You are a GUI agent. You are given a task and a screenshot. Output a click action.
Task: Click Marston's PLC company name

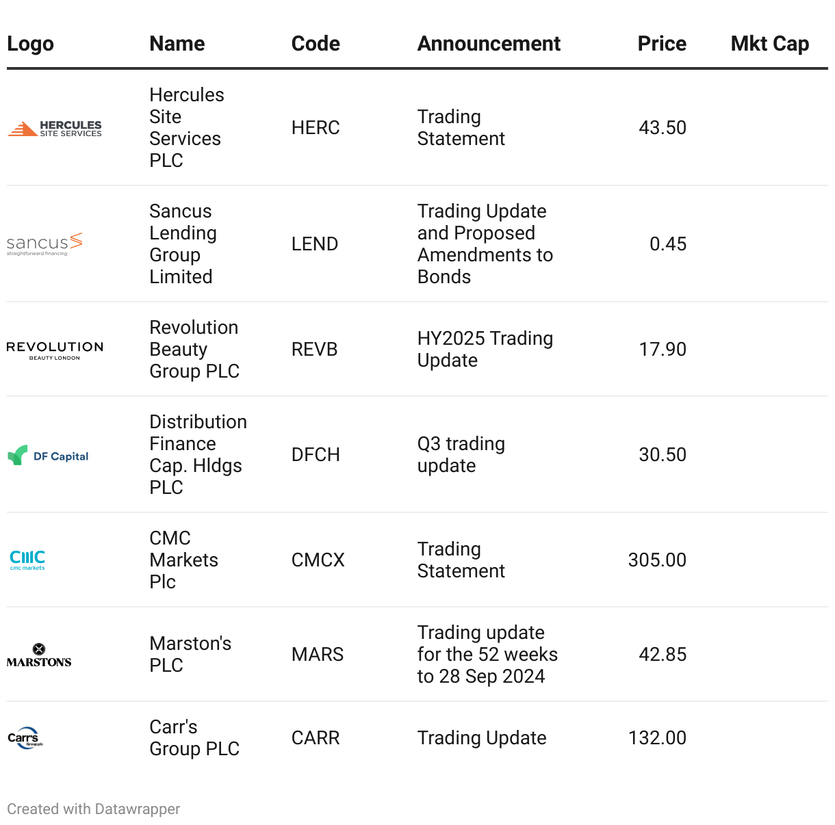coord(190,655)
